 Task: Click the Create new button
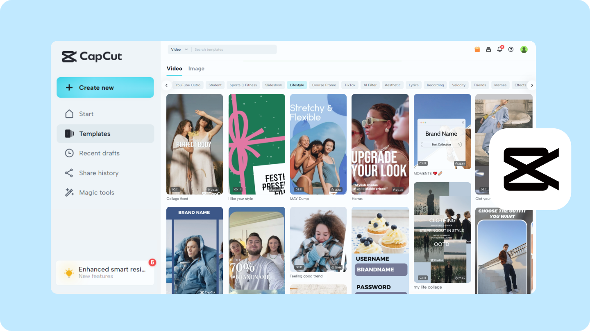coord(105,87)
